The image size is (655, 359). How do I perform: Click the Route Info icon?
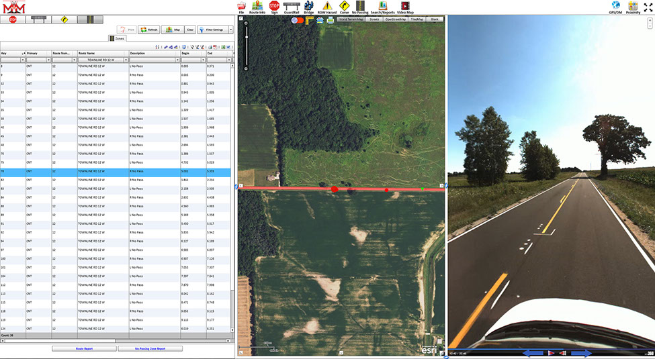click(257, 7)
